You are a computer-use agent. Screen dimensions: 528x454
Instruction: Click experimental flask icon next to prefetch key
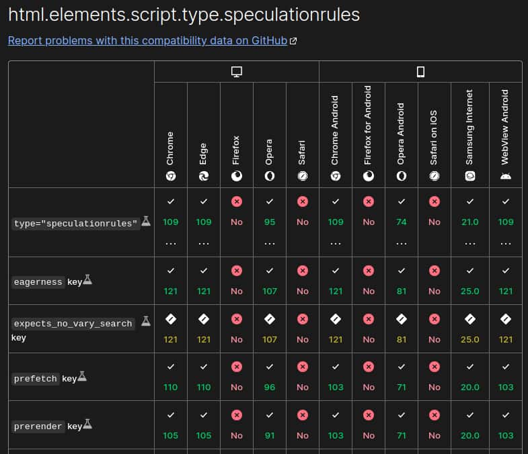coord(83,377)
